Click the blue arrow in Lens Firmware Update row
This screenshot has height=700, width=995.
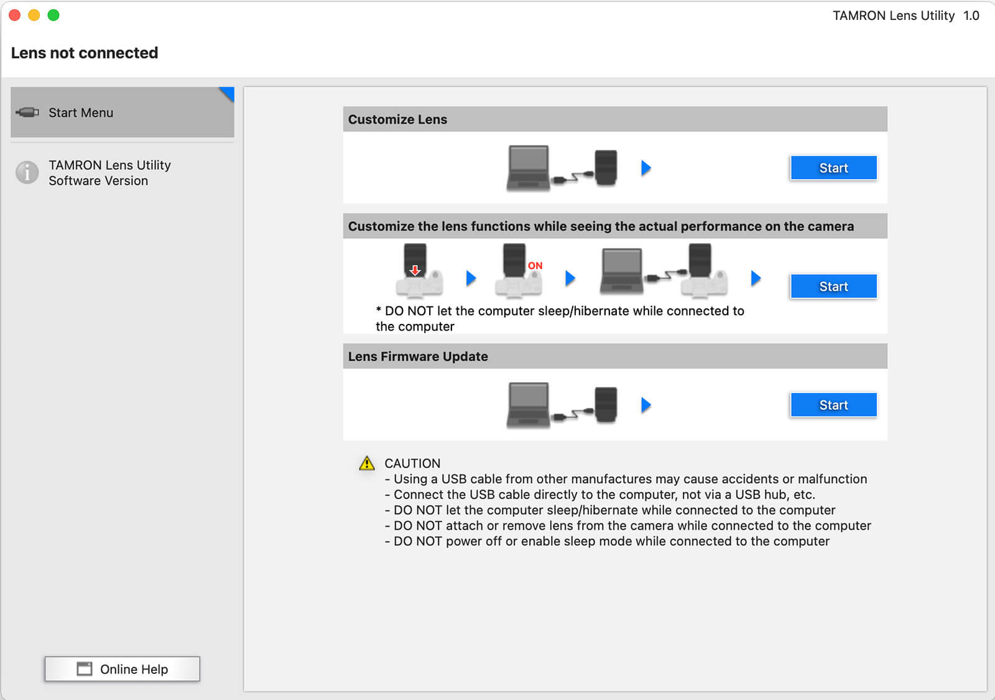646,405
